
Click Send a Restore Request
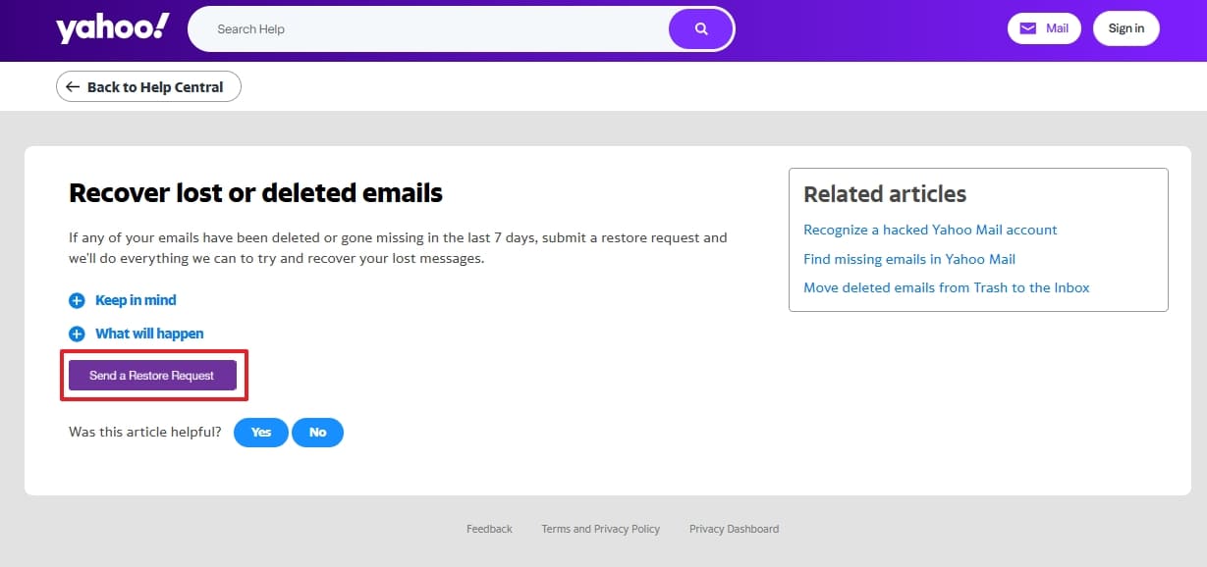point(153,375)
